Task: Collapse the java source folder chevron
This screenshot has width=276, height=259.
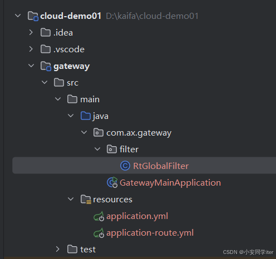Action: pyautogui.click(x=71, y=116)
